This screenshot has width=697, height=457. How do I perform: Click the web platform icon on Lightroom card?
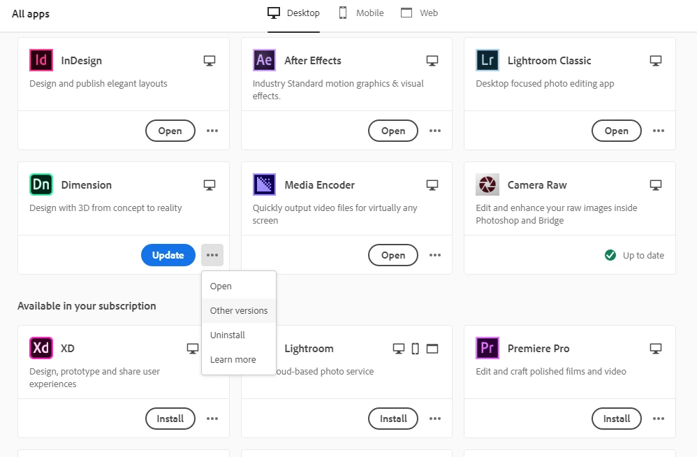pyautogui.click(x=432, y=349)
